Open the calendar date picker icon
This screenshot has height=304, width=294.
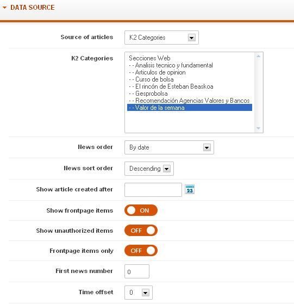click(x=190, y=189)
